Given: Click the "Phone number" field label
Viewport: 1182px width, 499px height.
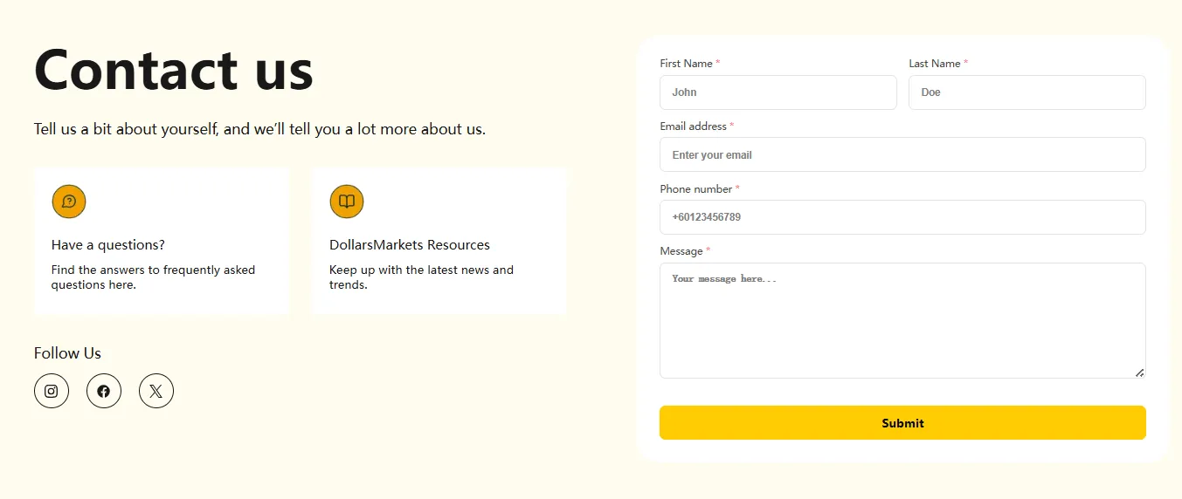Looking at the screenshot, I should click(696, 189).
